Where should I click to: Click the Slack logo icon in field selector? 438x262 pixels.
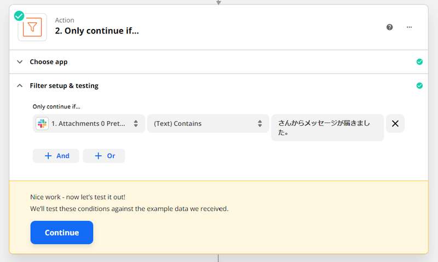click(x=42, y=124)
